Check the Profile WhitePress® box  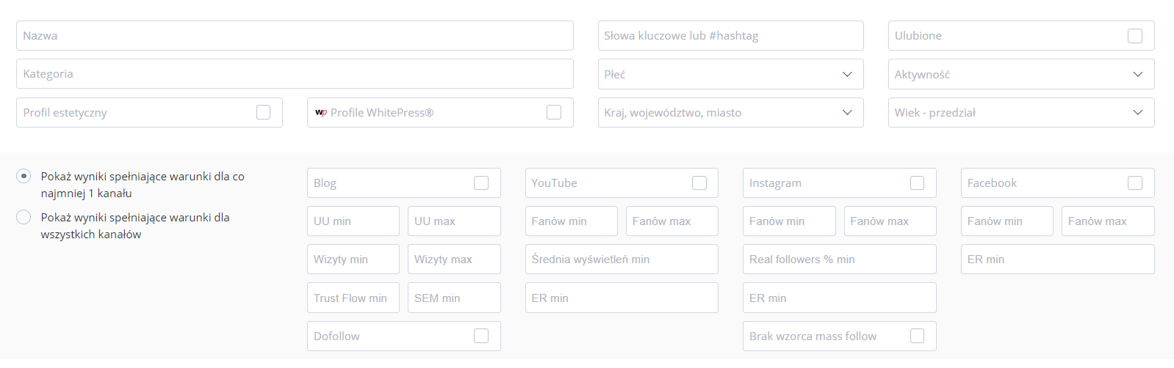pyautogui.click(x=554, y=112)
